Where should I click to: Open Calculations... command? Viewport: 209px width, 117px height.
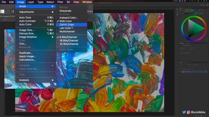tap(36, 60)
